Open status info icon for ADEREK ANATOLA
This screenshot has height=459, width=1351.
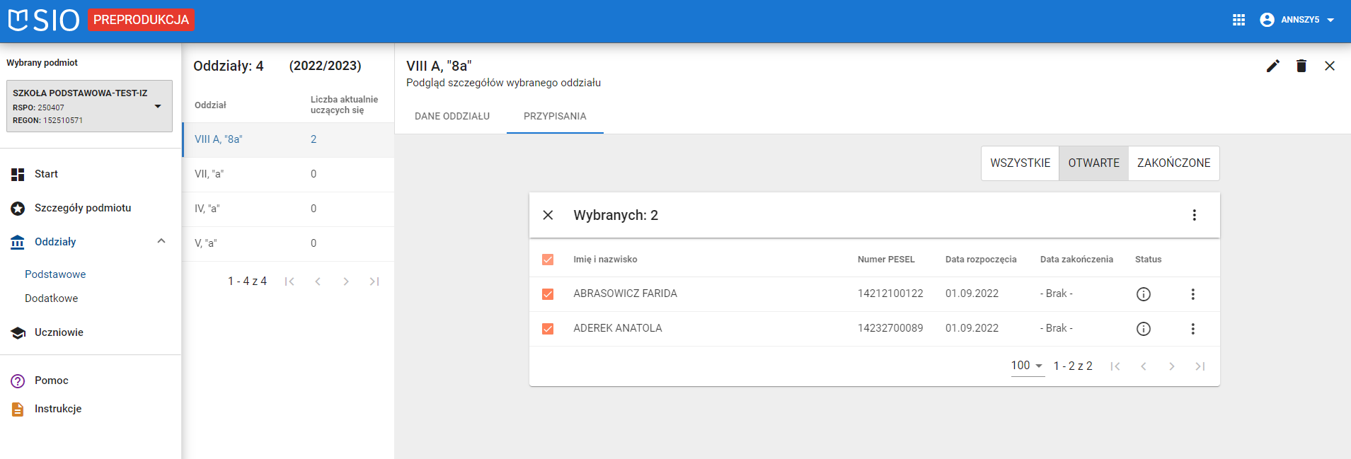(1143, 329)
